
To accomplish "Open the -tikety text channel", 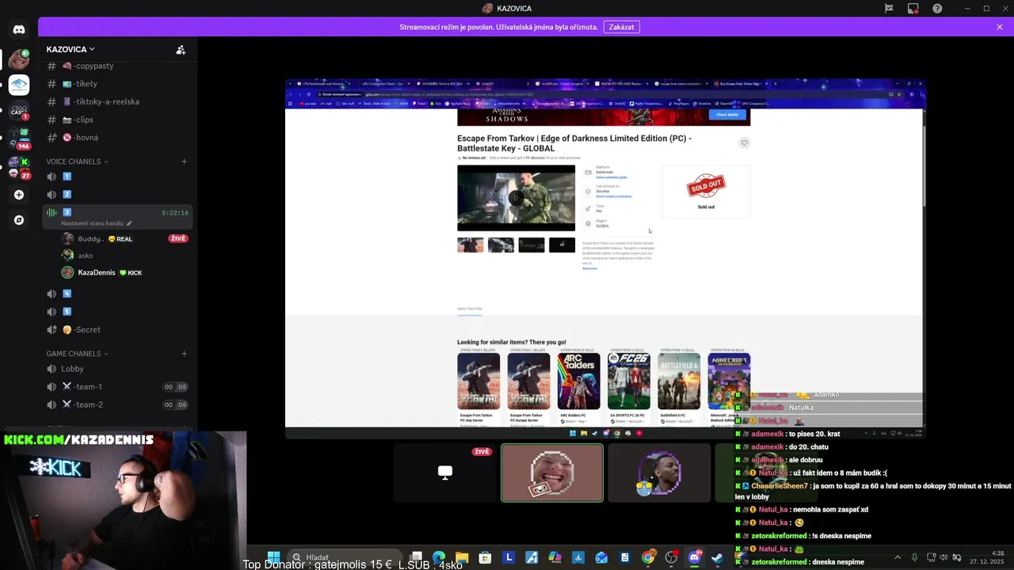I will pos(117,84).
